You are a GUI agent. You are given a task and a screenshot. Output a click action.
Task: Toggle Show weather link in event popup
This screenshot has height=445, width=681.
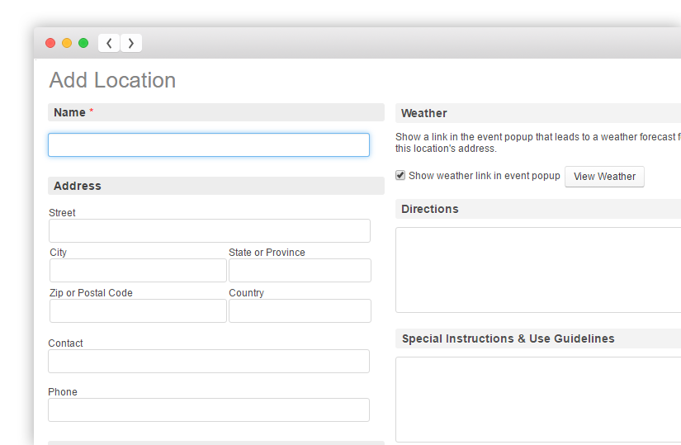[x=400, y=175]
